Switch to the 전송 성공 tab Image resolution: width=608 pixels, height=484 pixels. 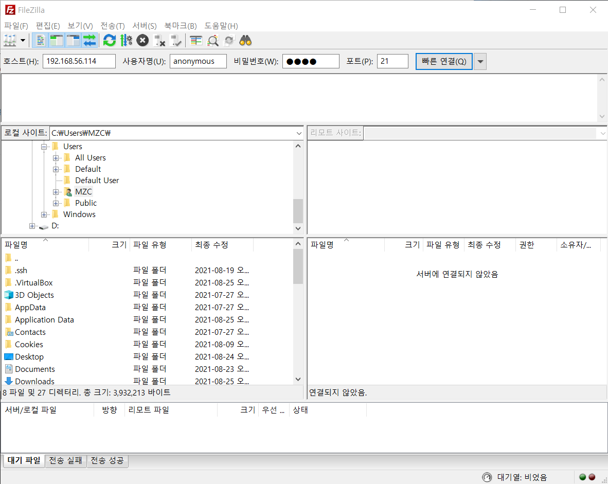click(x=107, y=460)
